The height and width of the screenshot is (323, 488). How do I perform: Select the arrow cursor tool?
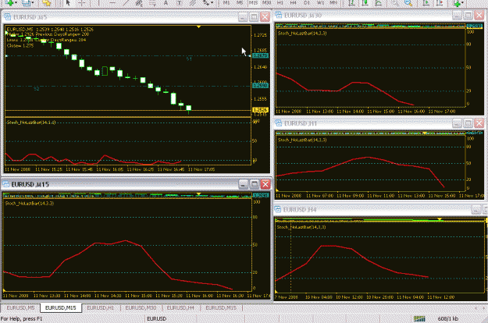tap(69, 3)
